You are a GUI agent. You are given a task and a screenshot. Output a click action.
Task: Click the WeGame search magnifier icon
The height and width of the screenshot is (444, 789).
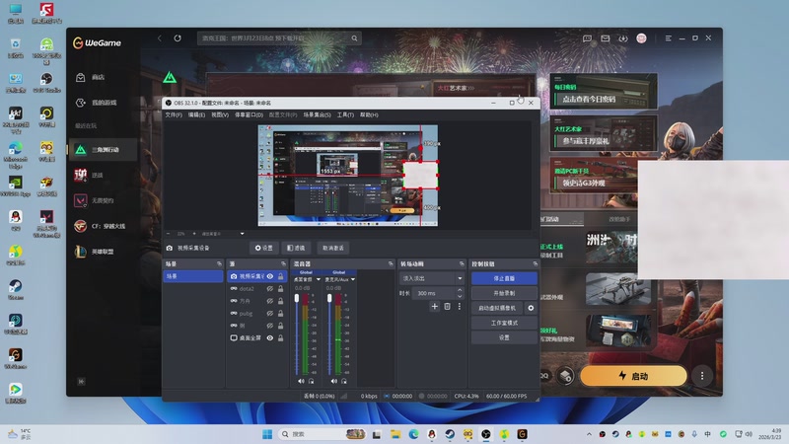[x=354, y=38]
